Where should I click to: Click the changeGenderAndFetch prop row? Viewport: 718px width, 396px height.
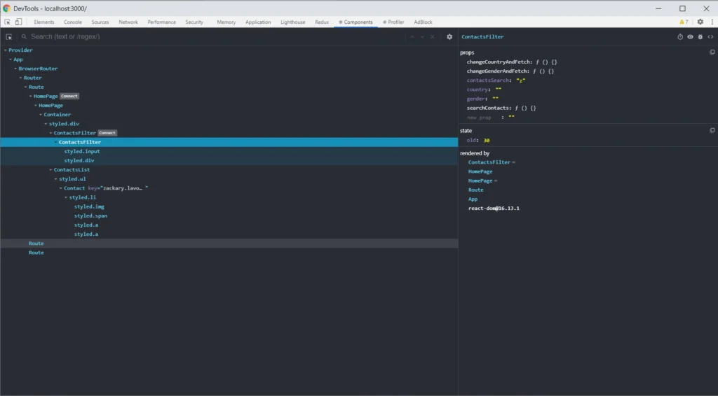[x=510, y=71]
